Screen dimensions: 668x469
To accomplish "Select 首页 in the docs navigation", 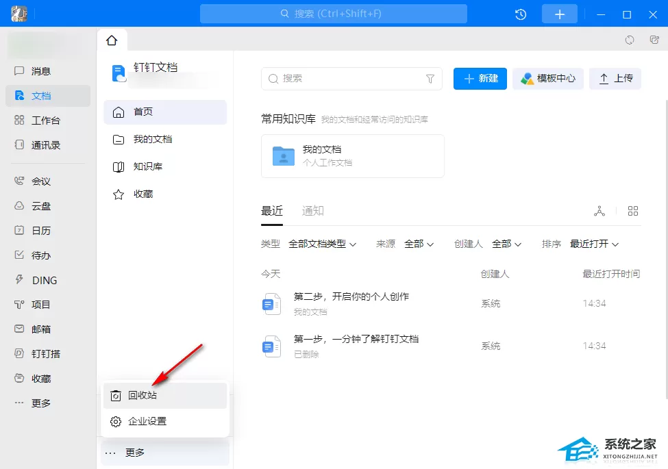I will tap(165, 112).
